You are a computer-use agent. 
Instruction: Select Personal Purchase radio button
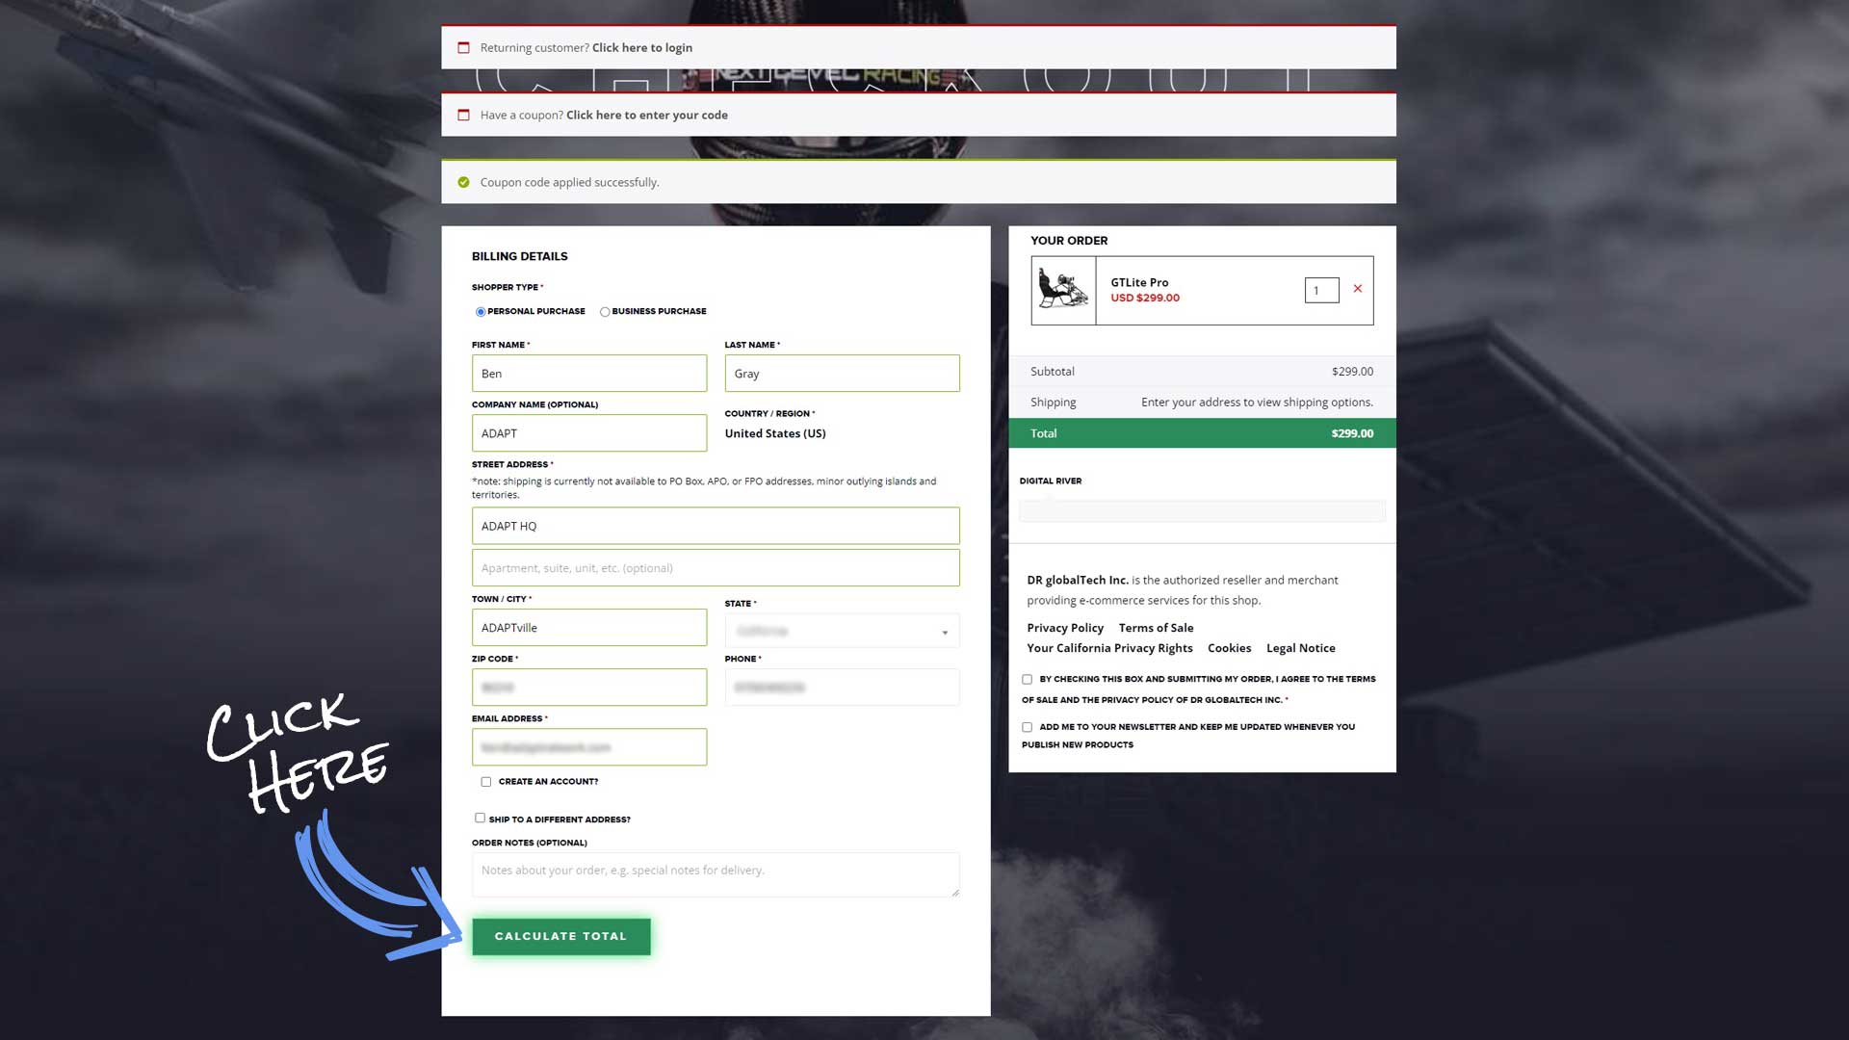click(x=481, y=312)
